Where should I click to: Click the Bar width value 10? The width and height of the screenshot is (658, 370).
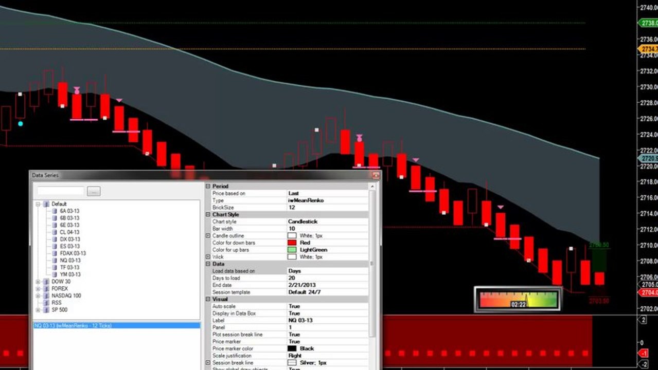327,229
